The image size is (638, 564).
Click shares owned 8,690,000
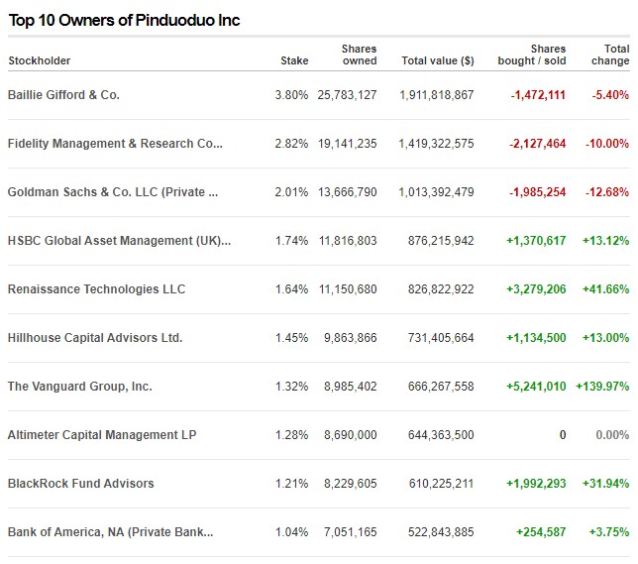pos(351,434)
